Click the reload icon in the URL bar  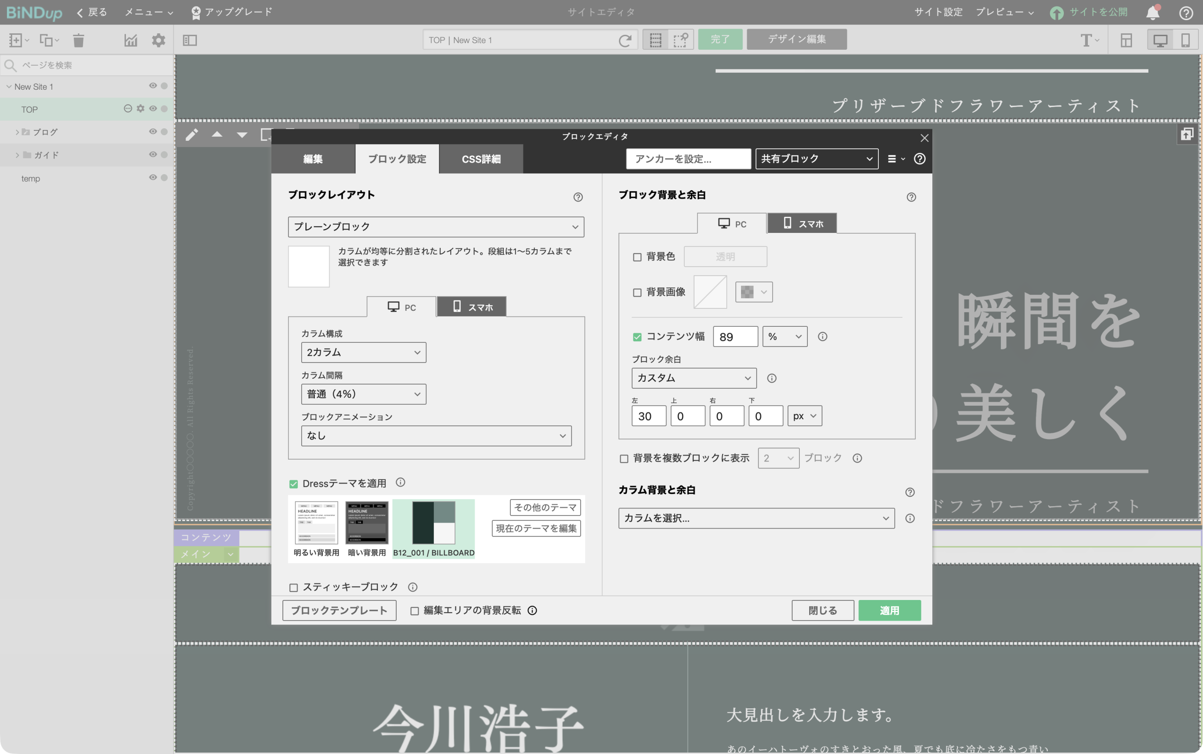click(x=625, y=40)
